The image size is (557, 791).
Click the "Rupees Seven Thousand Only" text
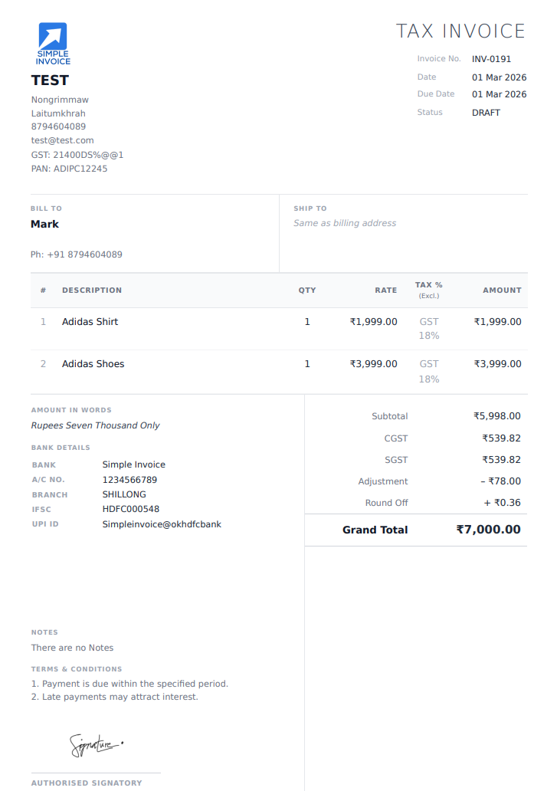coord(95,425)
